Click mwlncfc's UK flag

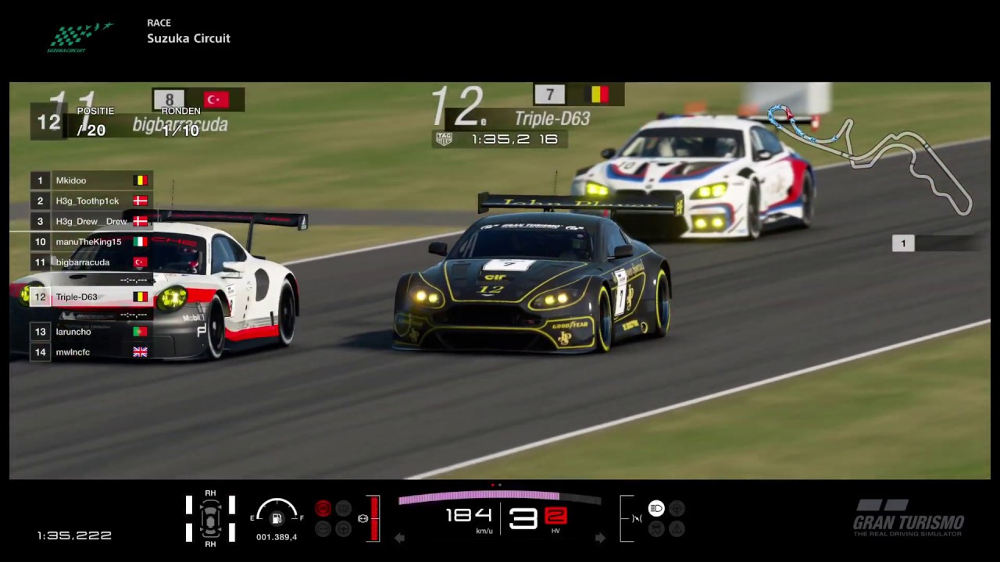tap(141, 352)
